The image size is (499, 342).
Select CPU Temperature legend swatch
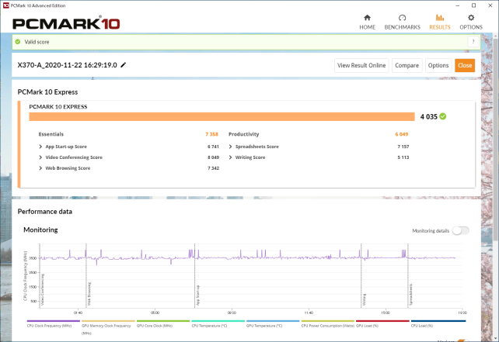pyautogui.click(x=218, y=321)
